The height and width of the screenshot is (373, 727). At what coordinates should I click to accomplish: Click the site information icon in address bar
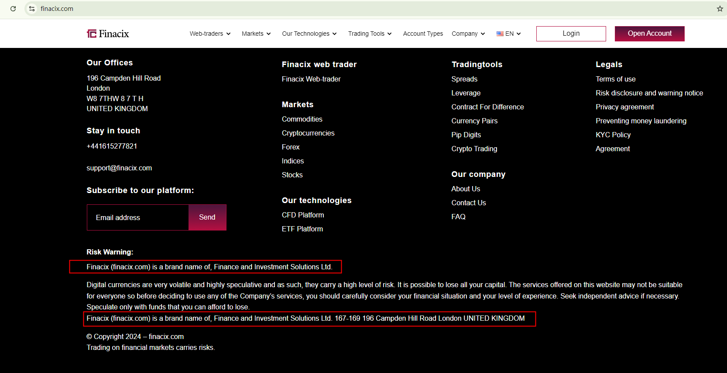tap(32, 9)
